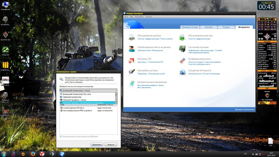The height and width of the screenshot is (157, 279).
Task: Click 'Ручная оптимизация' Internet link
Action: coord(211,74)
